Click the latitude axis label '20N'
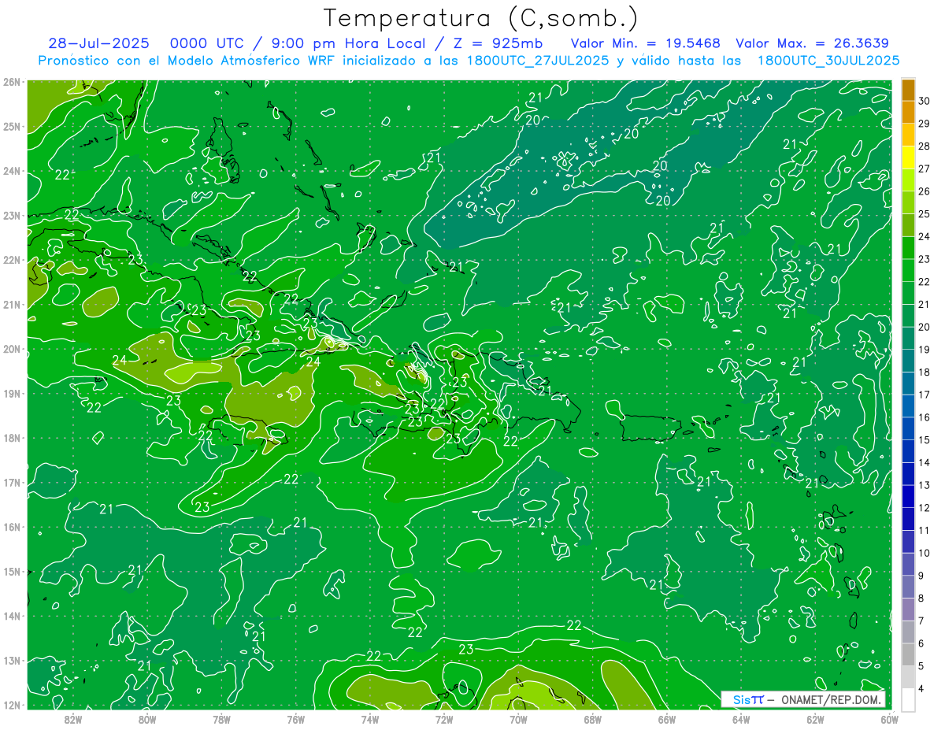 pos(12,349)
